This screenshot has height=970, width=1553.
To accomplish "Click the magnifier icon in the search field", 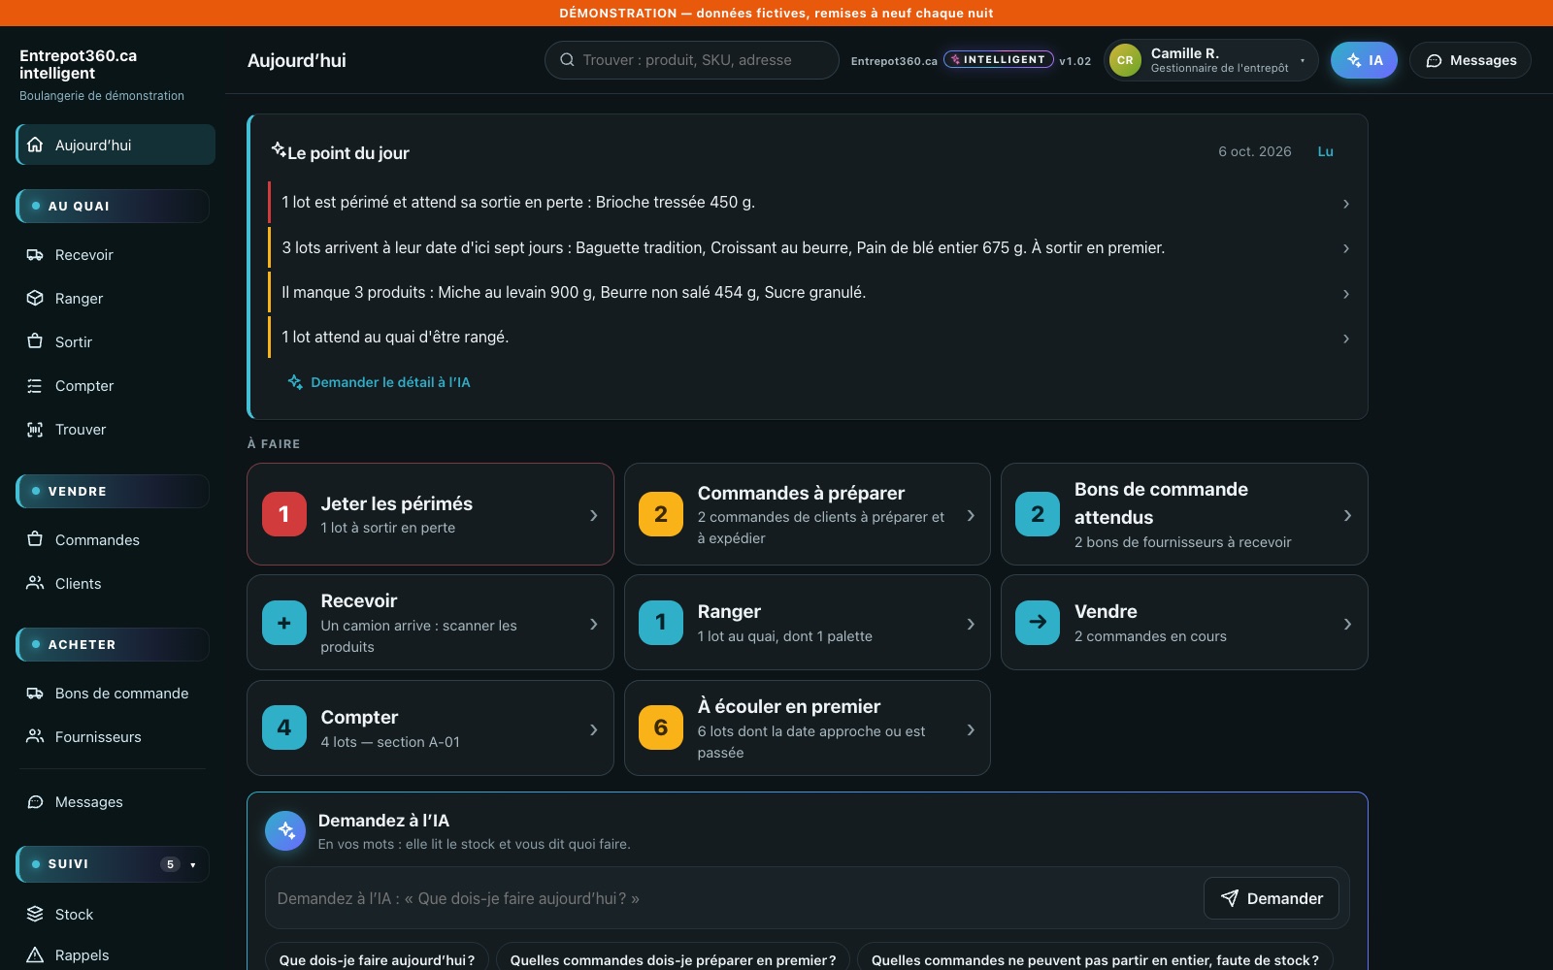I will click(567, 60).
